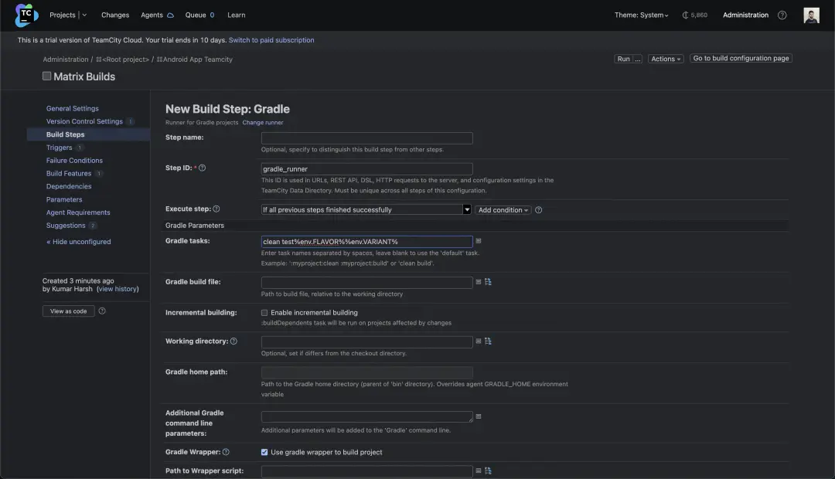
Task: Open help icon in top bar
Action: coord(782,15)
